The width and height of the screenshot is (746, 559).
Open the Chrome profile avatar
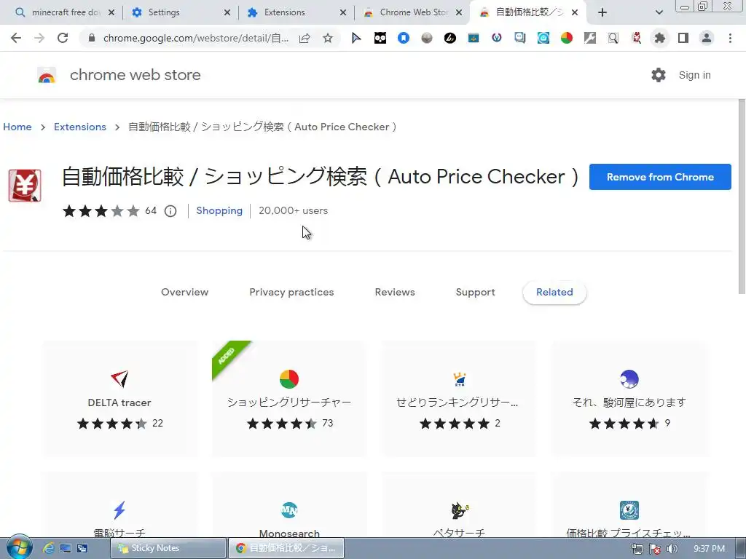[x=707, y=38]
